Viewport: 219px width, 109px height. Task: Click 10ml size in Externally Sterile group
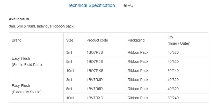74,98
